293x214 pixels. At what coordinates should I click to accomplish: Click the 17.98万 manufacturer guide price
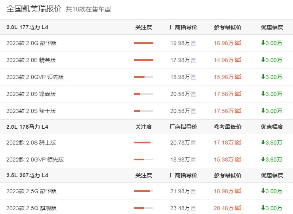click(180, 60)
